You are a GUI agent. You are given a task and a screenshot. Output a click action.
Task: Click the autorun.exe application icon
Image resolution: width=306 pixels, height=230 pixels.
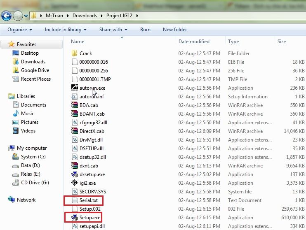[x=75, y=88]
